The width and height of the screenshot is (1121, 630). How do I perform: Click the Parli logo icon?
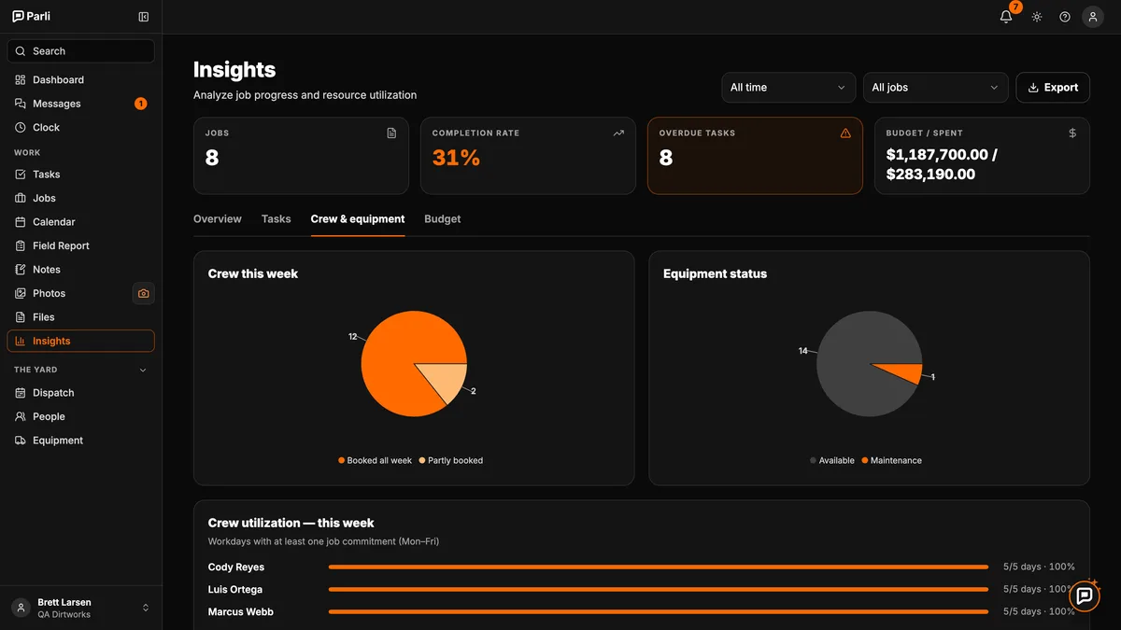pyautogui.click(x=19, y=17)
